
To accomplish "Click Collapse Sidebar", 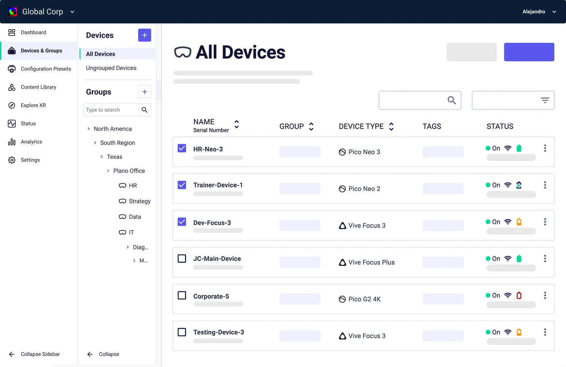I will [34, 354].
